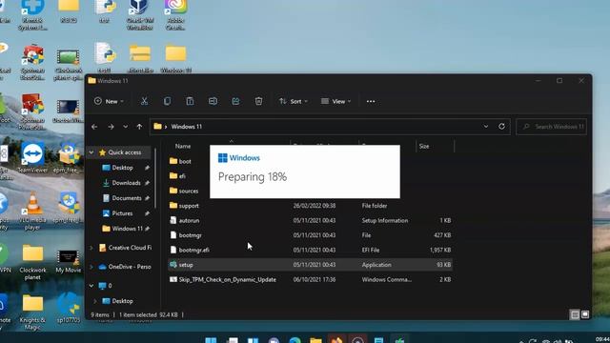610x343 pixels.
Task: Go up one folder level
Action: pos(139,127)
